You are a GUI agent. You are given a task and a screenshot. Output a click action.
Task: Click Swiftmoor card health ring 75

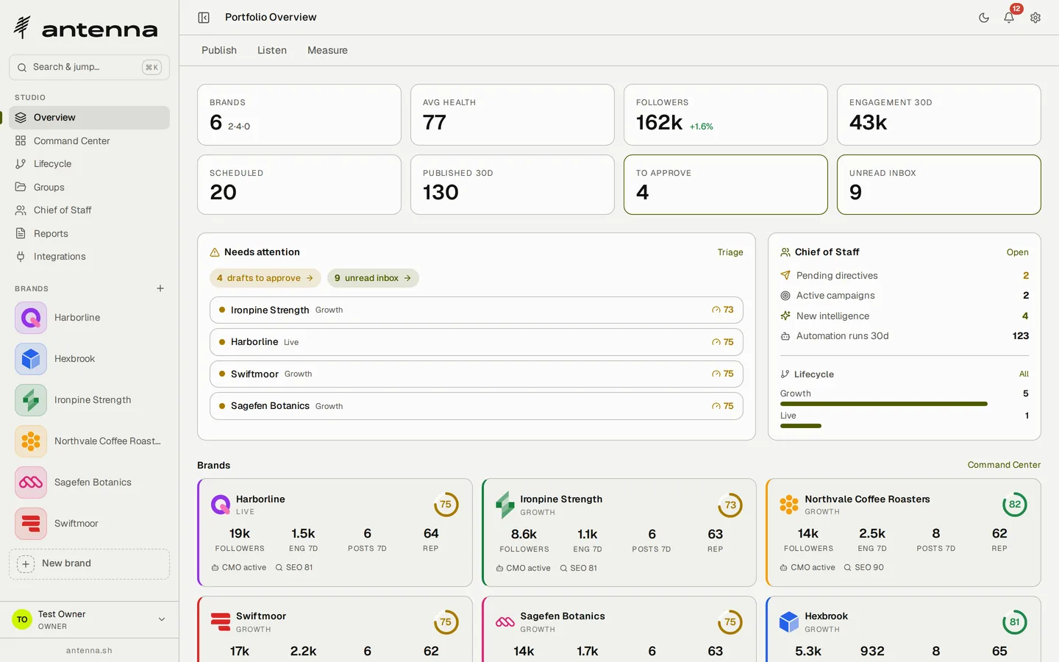click(446, 622)
